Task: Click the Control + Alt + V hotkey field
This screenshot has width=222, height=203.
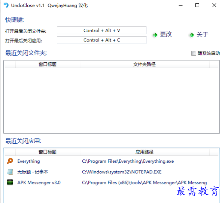Action: click(102, 30)
